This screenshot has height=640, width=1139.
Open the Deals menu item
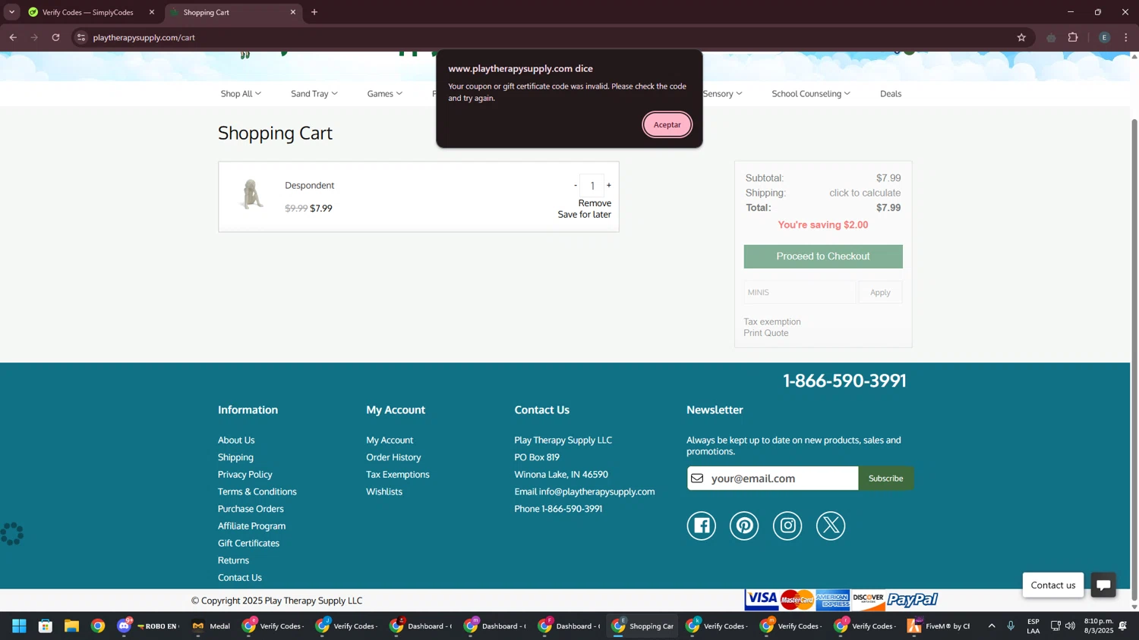891,93
